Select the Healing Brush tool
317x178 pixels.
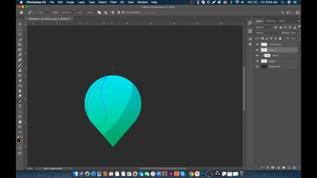coord(20,60)
